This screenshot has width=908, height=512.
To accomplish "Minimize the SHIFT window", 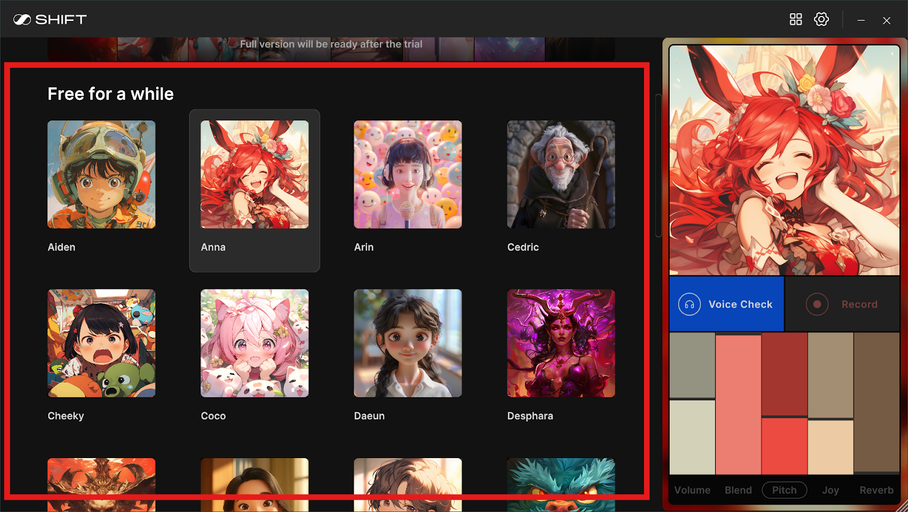I will pyautogui.click(x=861, y=20).
